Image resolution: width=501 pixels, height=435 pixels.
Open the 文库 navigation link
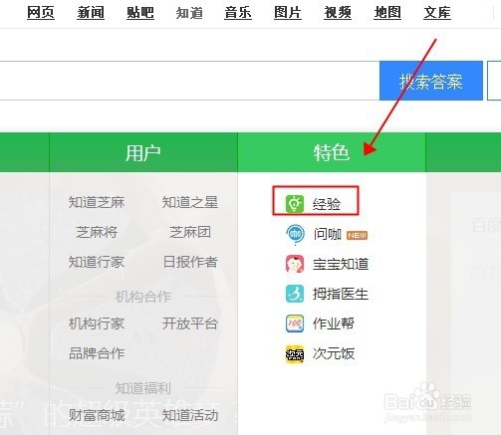(x=437, y=13)
